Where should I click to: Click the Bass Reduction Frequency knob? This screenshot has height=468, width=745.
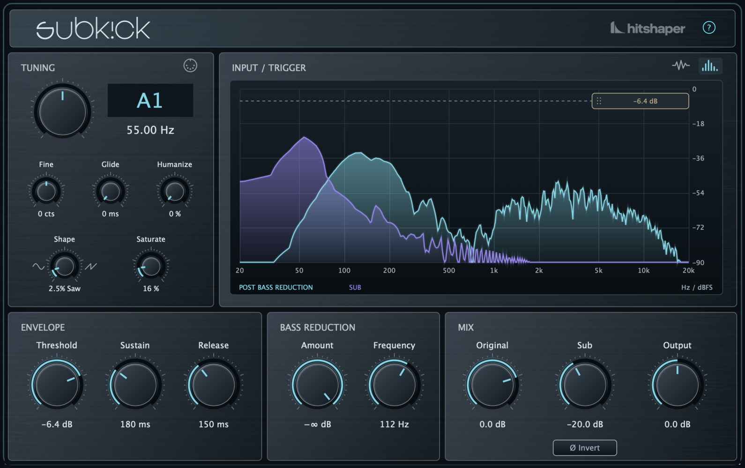tap(394, 385)
